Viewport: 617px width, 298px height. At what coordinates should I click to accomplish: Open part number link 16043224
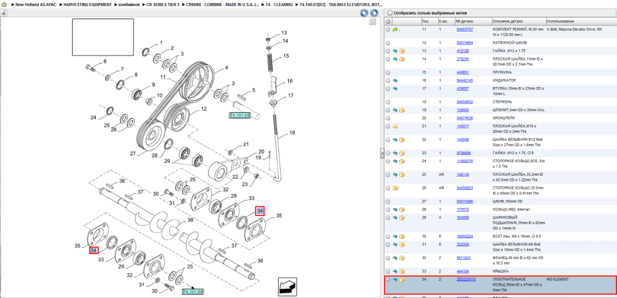point(465,236)
